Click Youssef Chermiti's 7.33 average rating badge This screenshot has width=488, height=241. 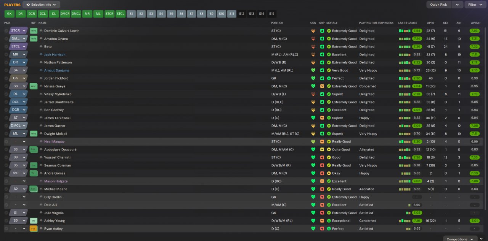pyautogui.click(x=474, y=157)
